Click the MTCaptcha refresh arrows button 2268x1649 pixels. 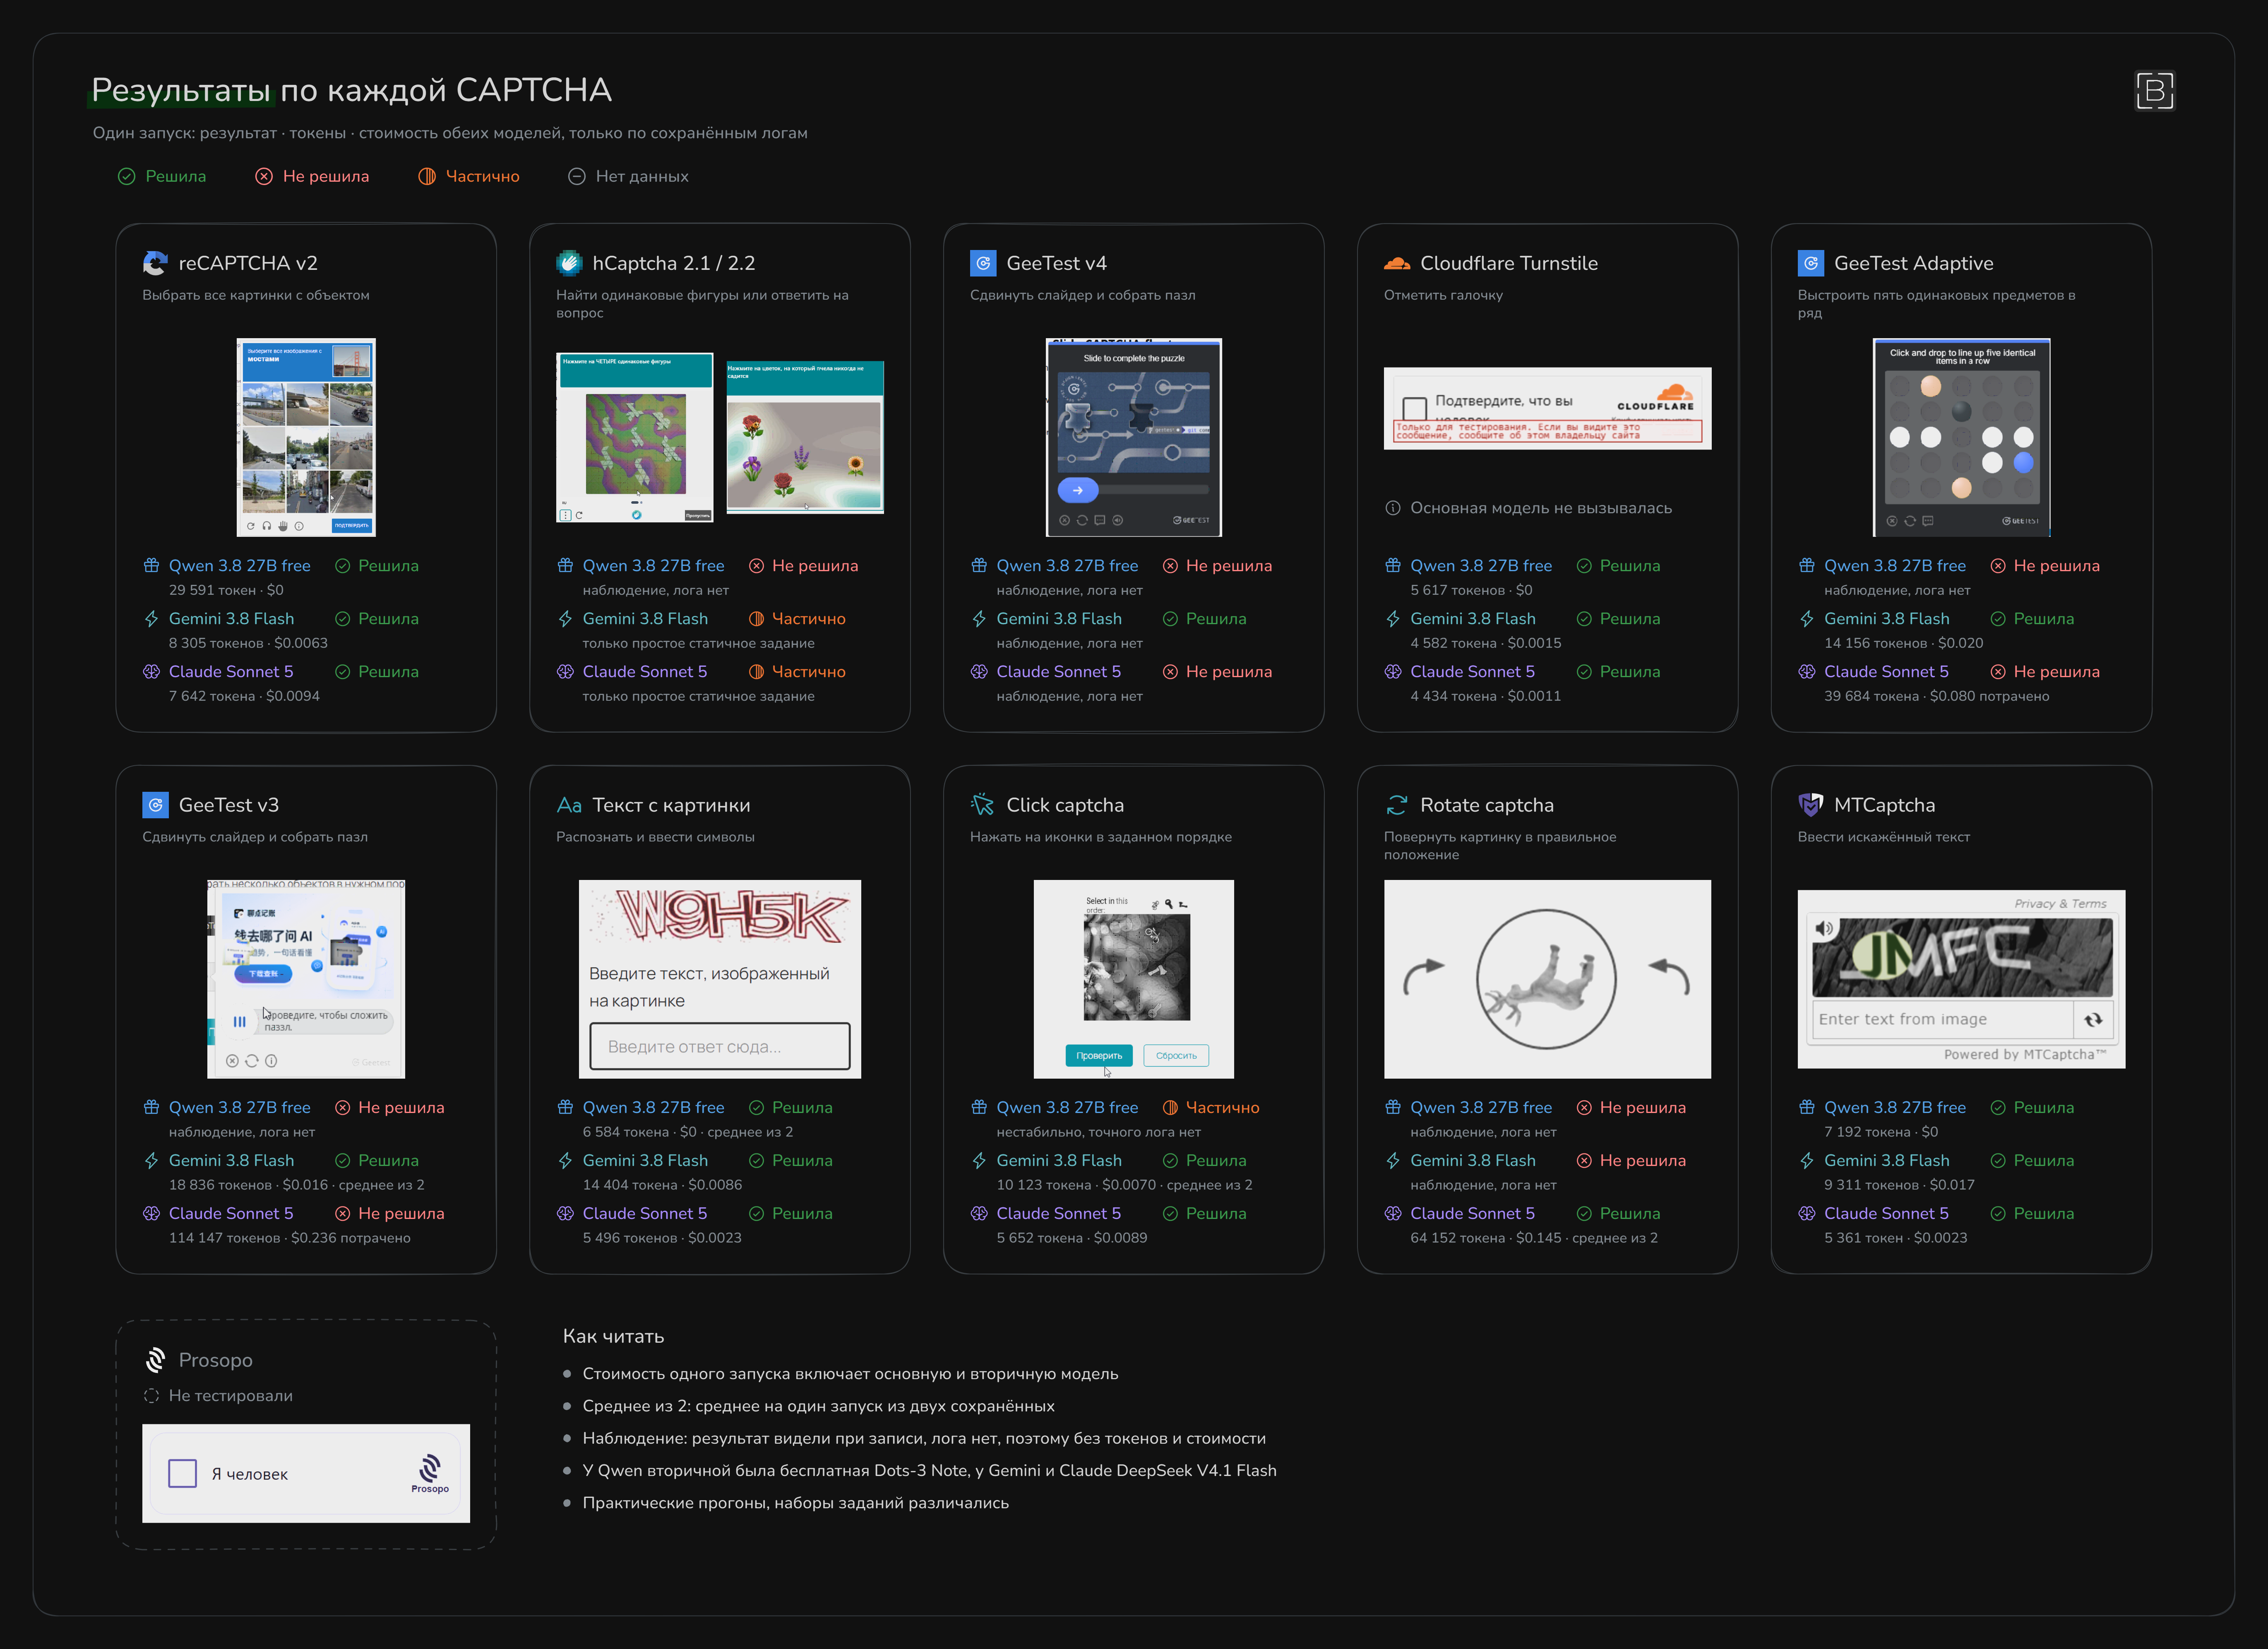[x=2092, y=1020]
